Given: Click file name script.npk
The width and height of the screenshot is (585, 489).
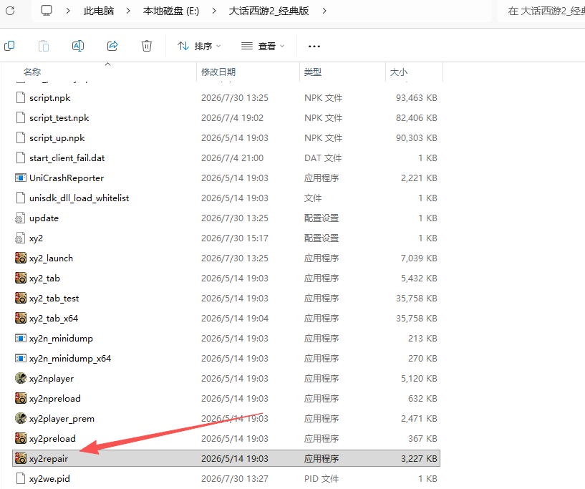Looking at the screenshot, I should (50, 98).
